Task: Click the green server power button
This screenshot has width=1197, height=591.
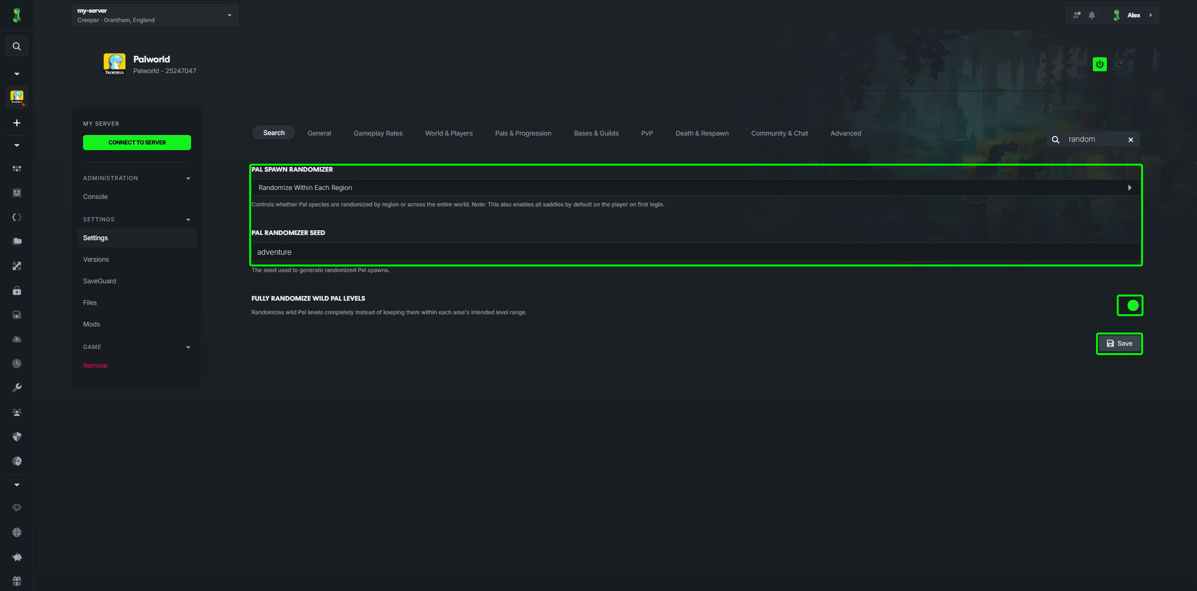Action: coord(1100,64)
